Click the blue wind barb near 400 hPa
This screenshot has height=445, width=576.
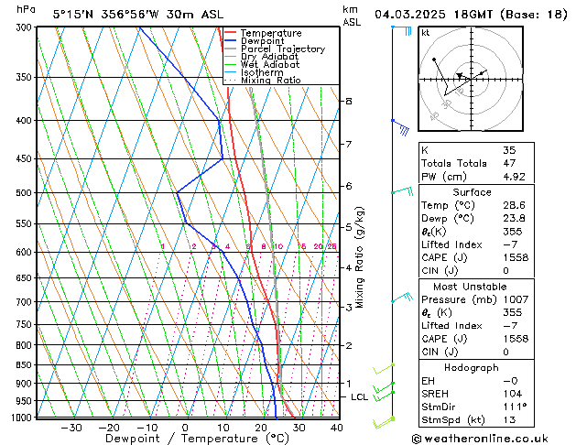pyautogui.click(x=399, y=126)
